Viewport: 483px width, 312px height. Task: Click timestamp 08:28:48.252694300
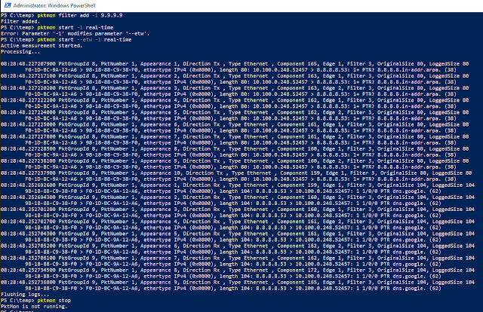pyautogui.click(x=28, y=197)
